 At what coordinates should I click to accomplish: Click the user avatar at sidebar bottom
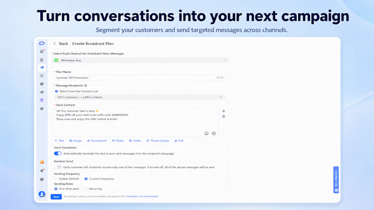click(x=42, y=194)
